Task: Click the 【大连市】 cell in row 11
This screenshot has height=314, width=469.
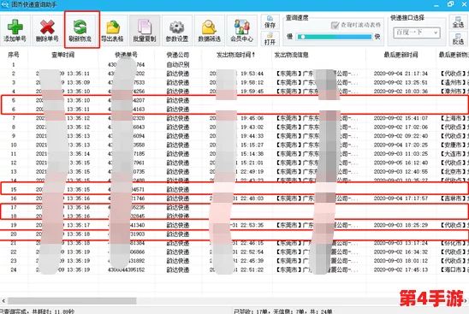Action: coord(454,154)
